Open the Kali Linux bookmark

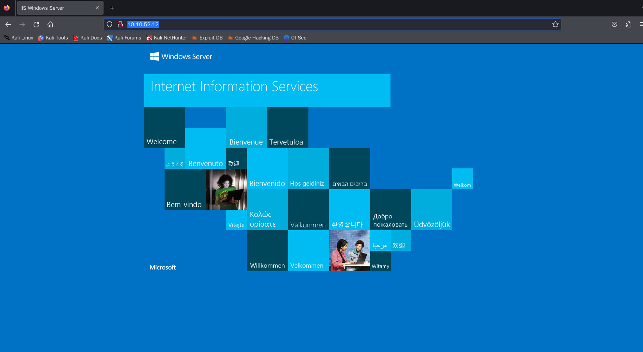coord(18,38)
